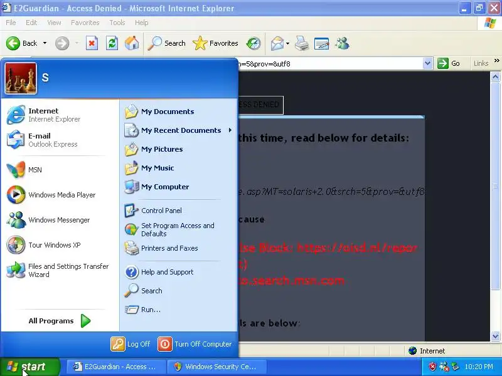Click the Start button

pyautogui.click(x=30, y=367)
